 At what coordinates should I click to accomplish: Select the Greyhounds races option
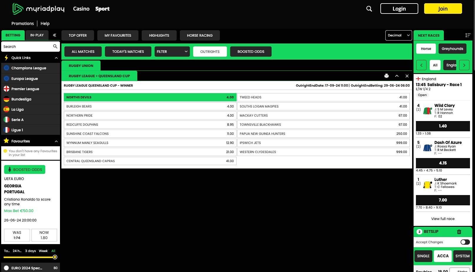[452, 49]
